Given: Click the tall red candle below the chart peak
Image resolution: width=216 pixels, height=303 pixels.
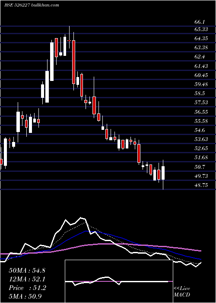Looking at the screenshot, I should point(73,62).
